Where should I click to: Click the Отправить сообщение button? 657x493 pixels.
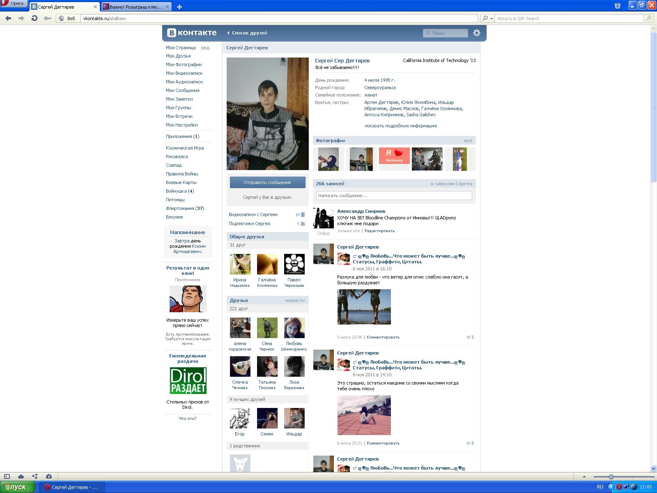tap(267, 182)
